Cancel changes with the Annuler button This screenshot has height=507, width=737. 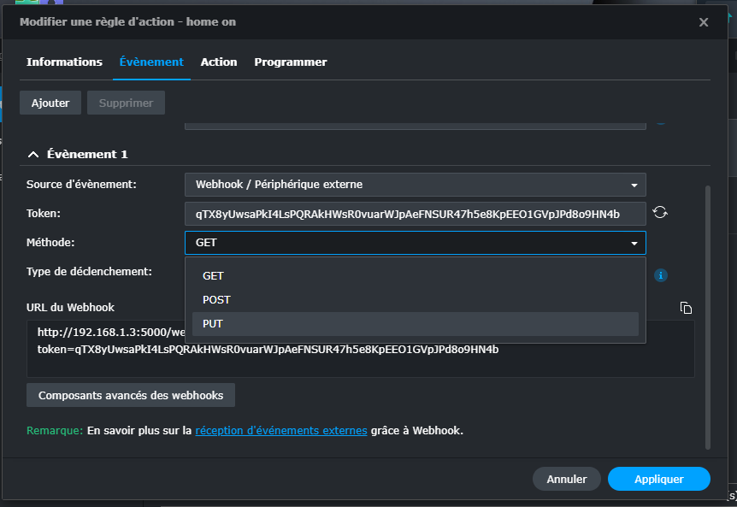[567, 479]
